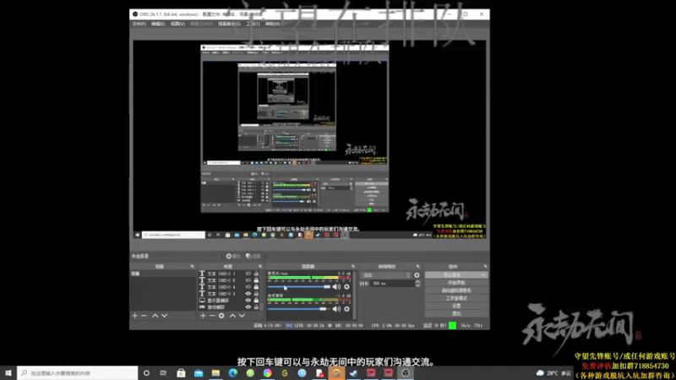Click the 退出 button
The image size is (676, 380).
click(x=456, y=313)
